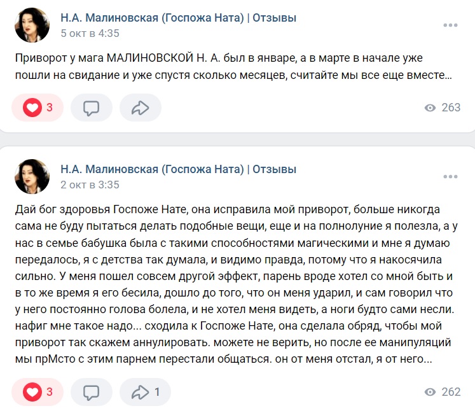475x413 pixels.
Task: Click the like count 3 on second post
Action: [x=50, y=392]
